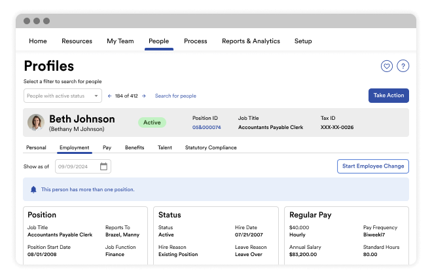Switch to the Pay tab
The height and width of the screenshot is (279, 432).
(x=107, y=147)
